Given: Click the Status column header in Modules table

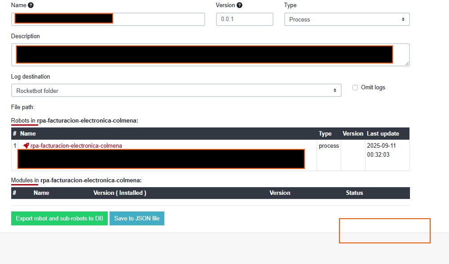Looking at the screenshot, I should tap(354, 193).
